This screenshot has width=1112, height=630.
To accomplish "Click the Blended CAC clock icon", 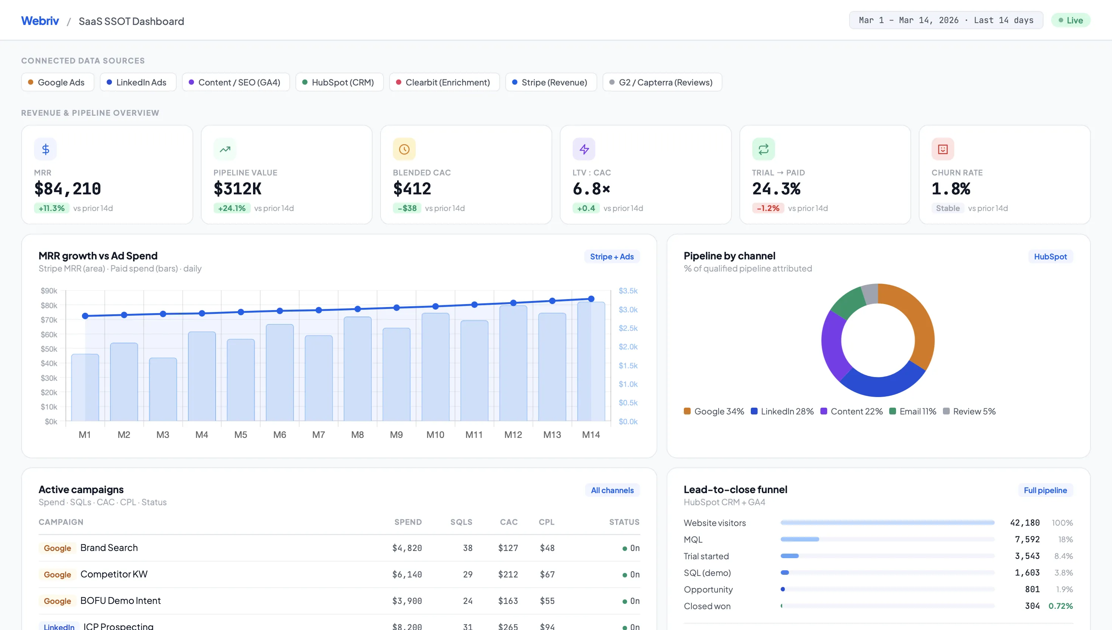I will click(x=404, y=149).
